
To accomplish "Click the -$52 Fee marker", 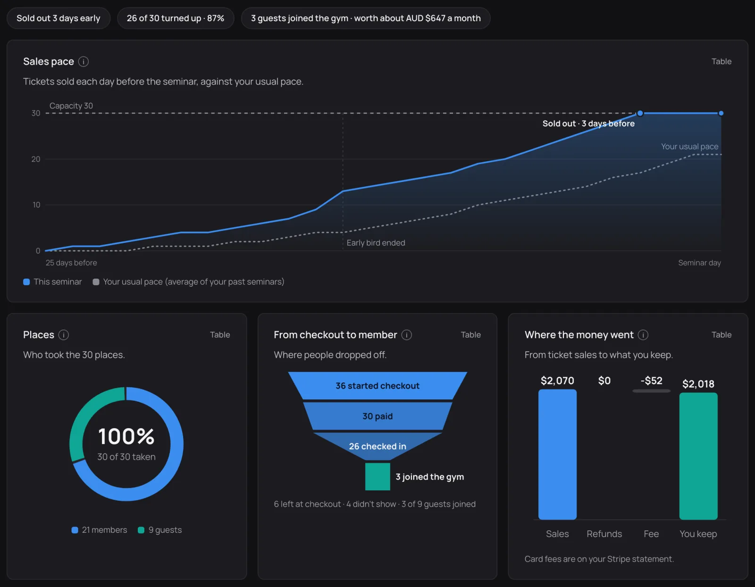I will [x=651, y=391].
